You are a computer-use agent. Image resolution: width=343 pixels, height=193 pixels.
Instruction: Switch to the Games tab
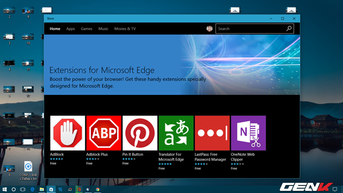click(x=86, y=28)
